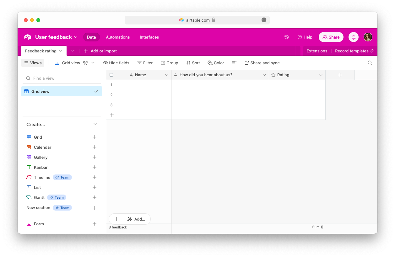Viewport: 395px width, 257px height.
Task: Click Add or import
Action: pyautogui.click(x=100, y=51)
